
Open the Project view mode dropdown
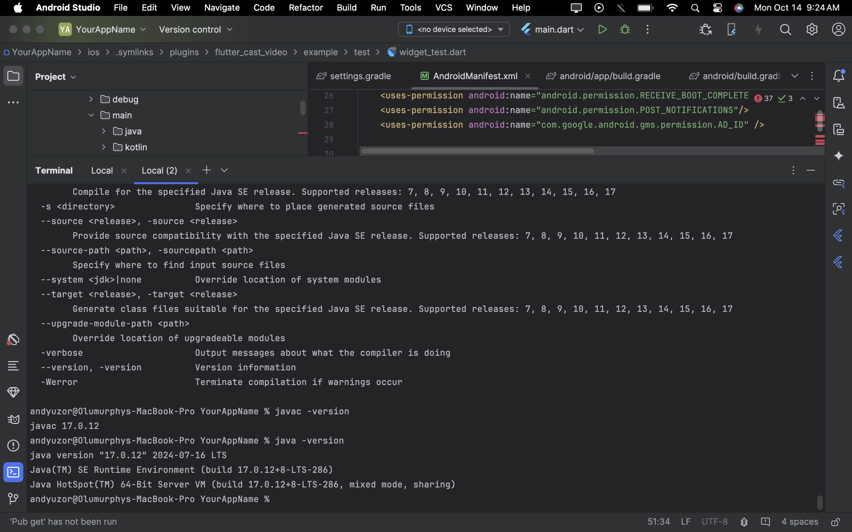56,77
